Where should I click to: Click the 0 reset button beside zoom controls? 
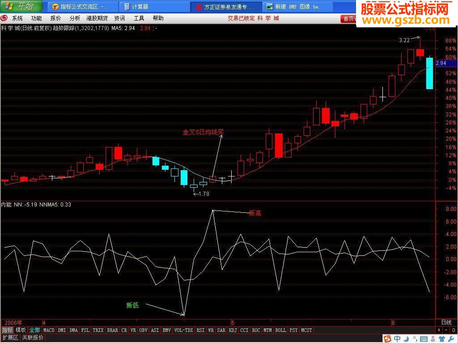454,330
